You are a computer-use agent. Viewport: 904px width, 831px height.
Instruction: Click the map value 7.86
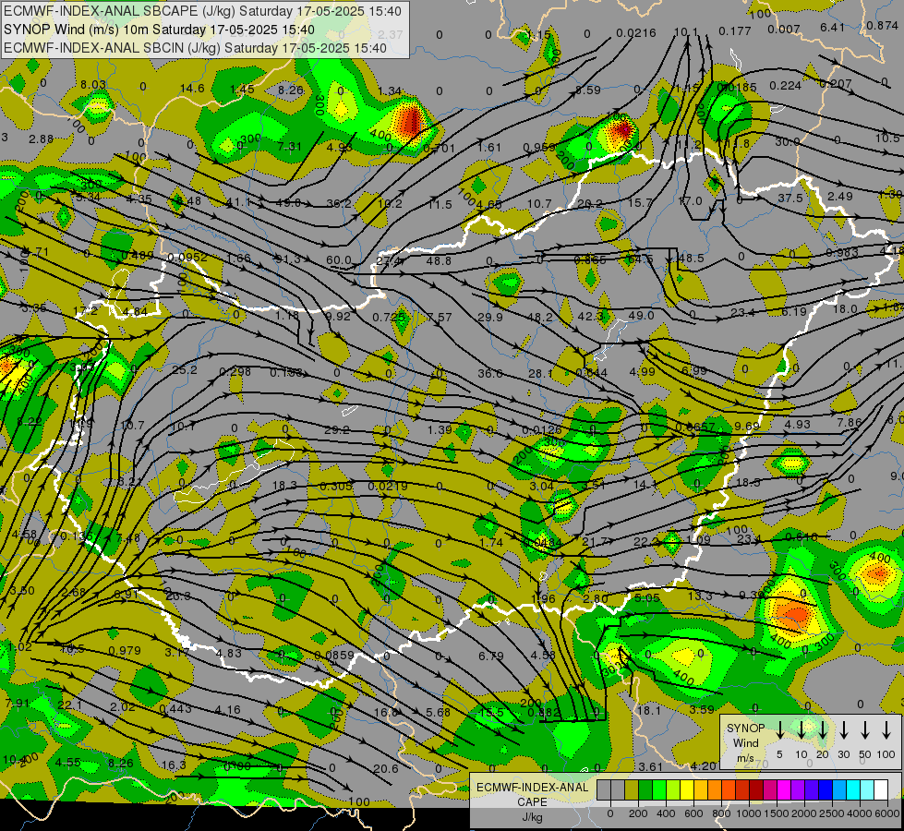(849, 422)
